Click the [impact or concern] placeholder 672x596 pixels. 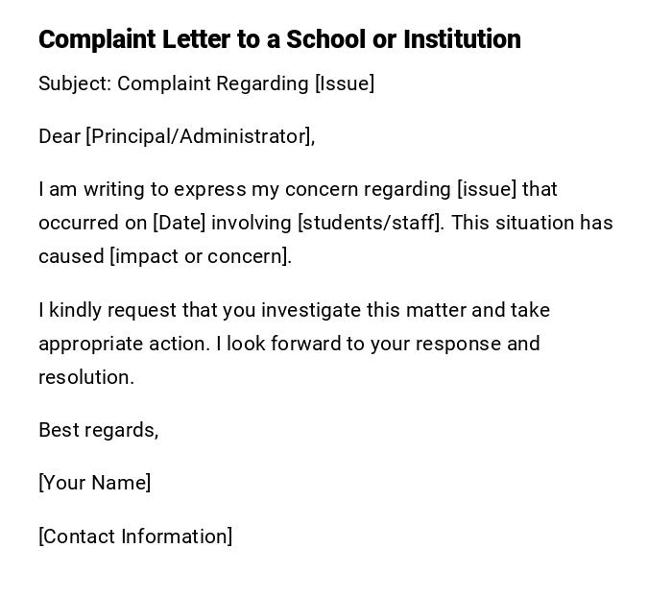[x=200, y=256]
